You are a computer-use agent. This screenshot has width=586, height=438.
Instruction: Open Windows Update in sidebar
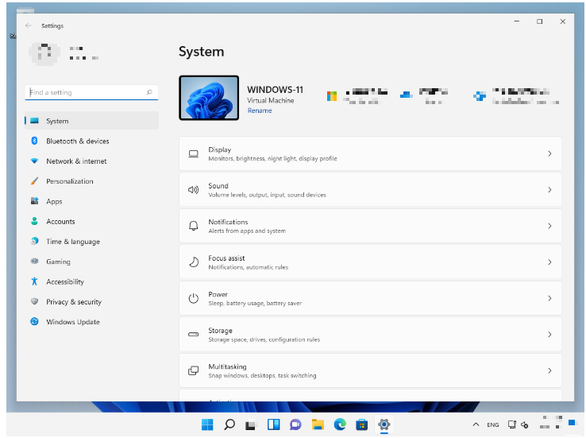[x=91, y=322]
